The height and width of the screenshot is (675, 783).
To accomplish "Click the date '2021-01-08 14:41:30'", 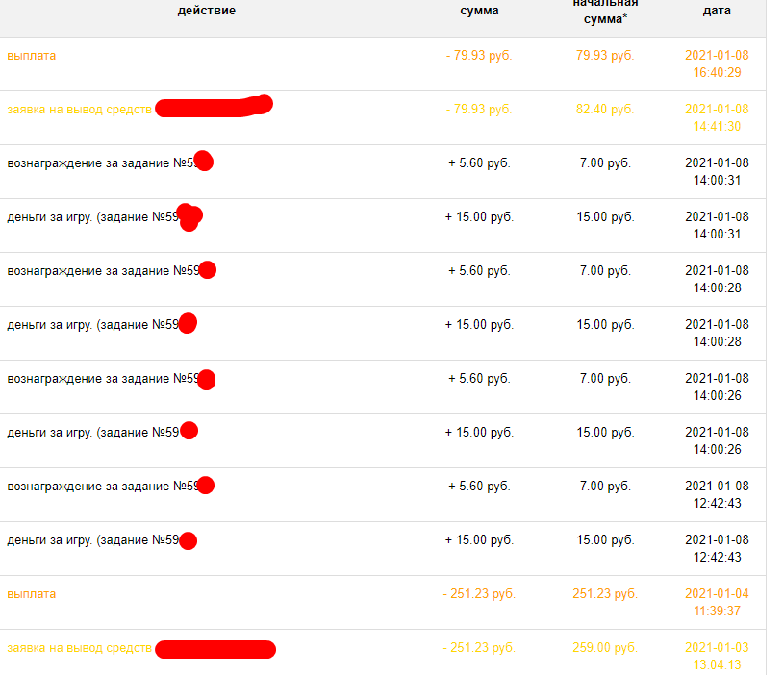I will click(x=717, y=118).
